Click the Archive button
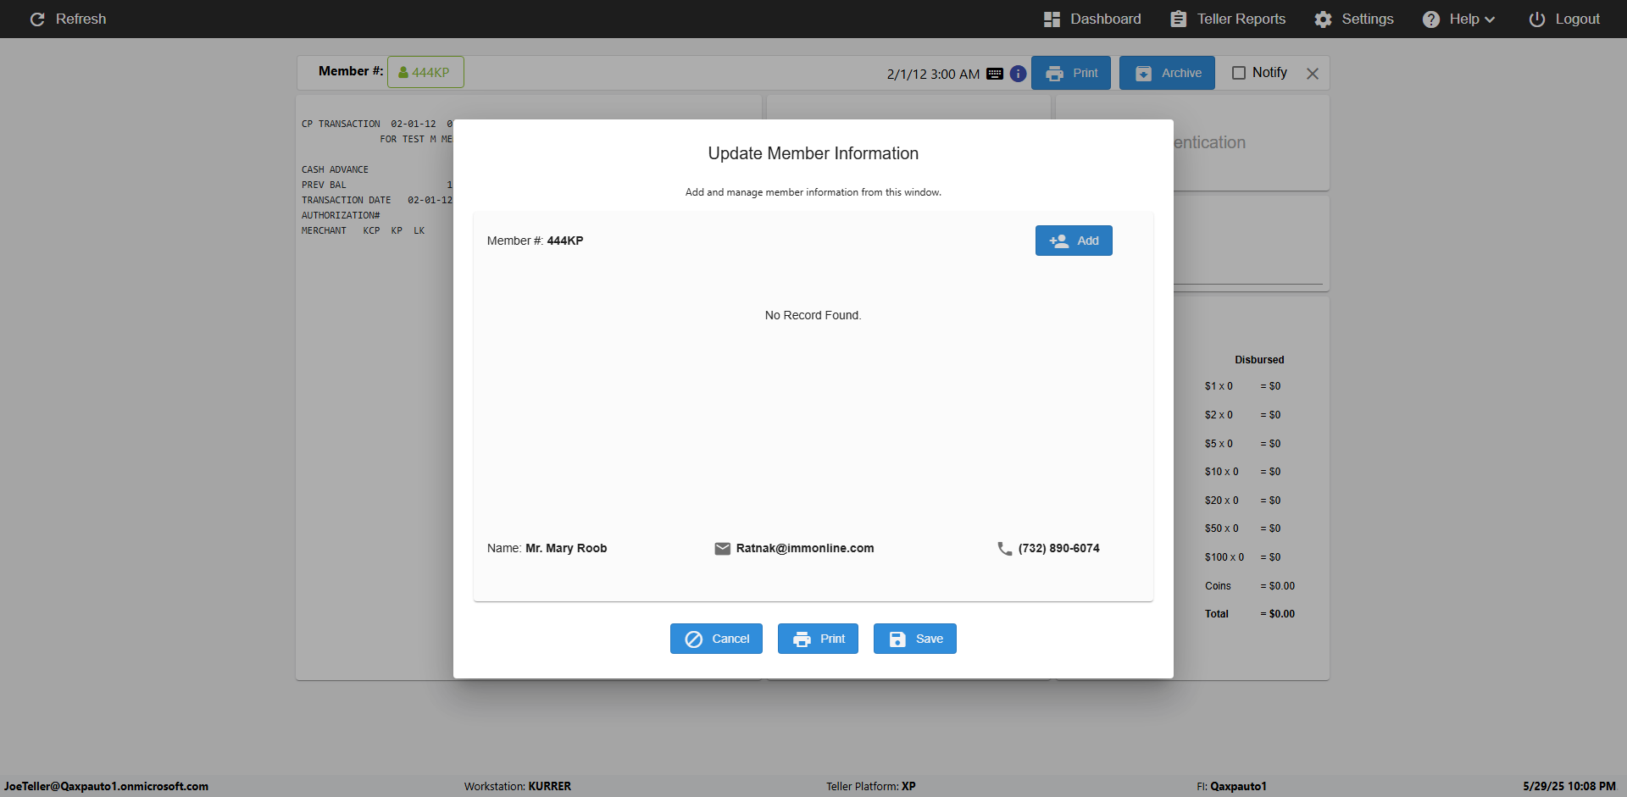The width and height of the screenshot is (1627, 797). pos(1167,73)
